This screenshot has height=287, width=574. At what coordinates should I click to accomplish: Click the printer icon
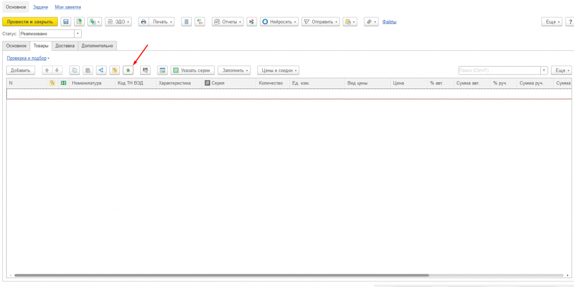pyautogui.click(x=143, y=22)
